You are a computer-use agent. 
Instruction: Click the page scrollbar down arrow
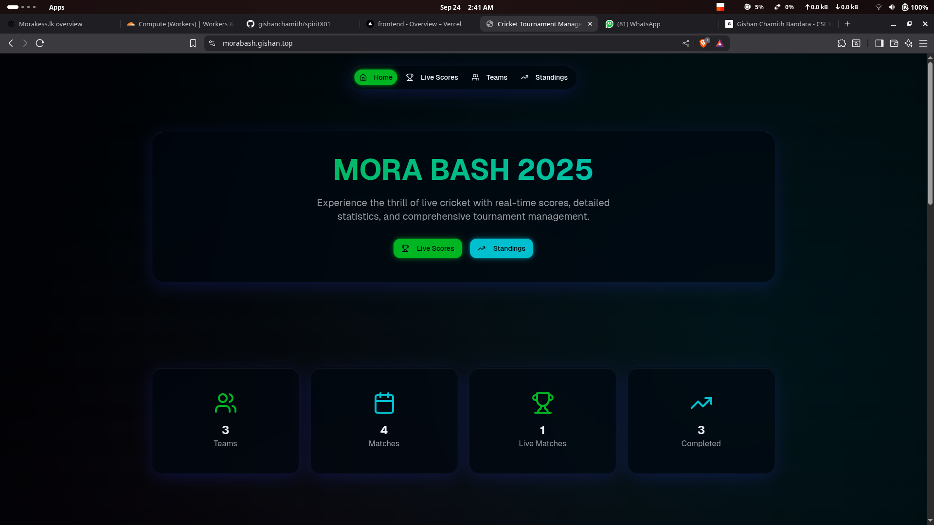930,520
